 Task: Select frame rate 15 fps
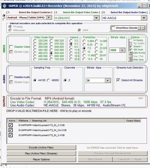[x=96, y=45]
